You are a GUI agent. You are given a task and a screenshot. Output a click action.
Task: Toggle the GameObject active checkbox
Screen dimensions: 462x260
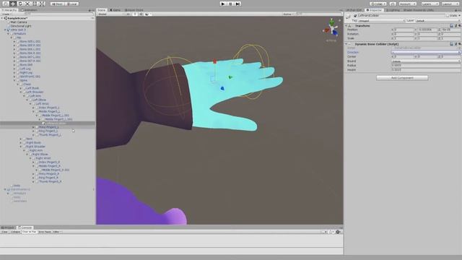[x=355, y=16]
